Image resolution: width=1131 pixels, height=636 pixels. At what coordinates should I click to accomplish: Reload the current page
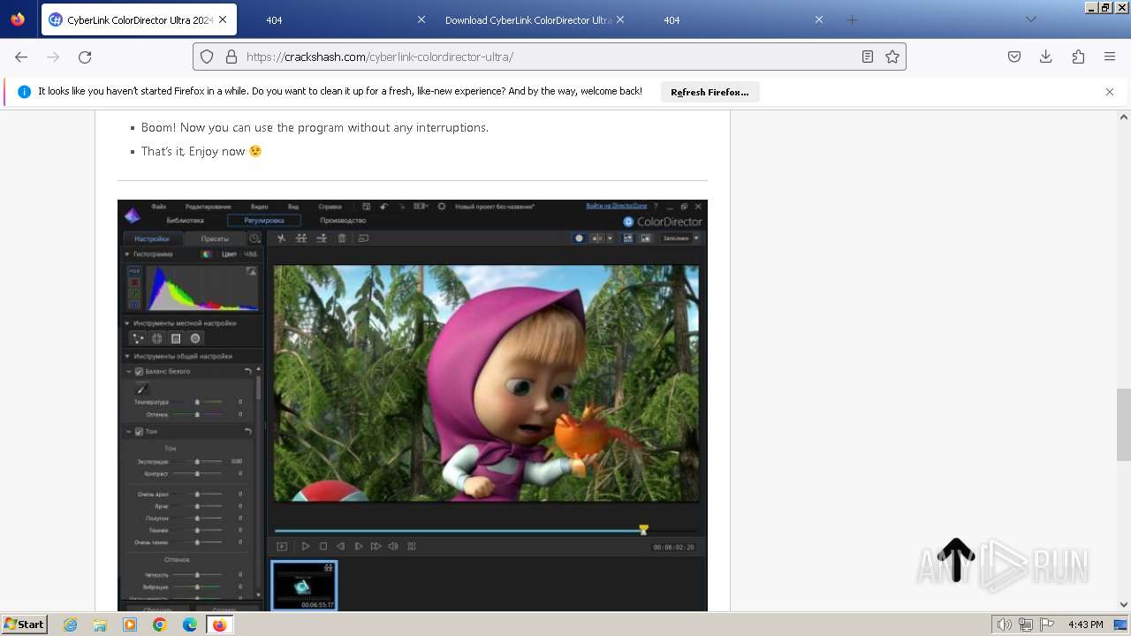tap(85, 57)
